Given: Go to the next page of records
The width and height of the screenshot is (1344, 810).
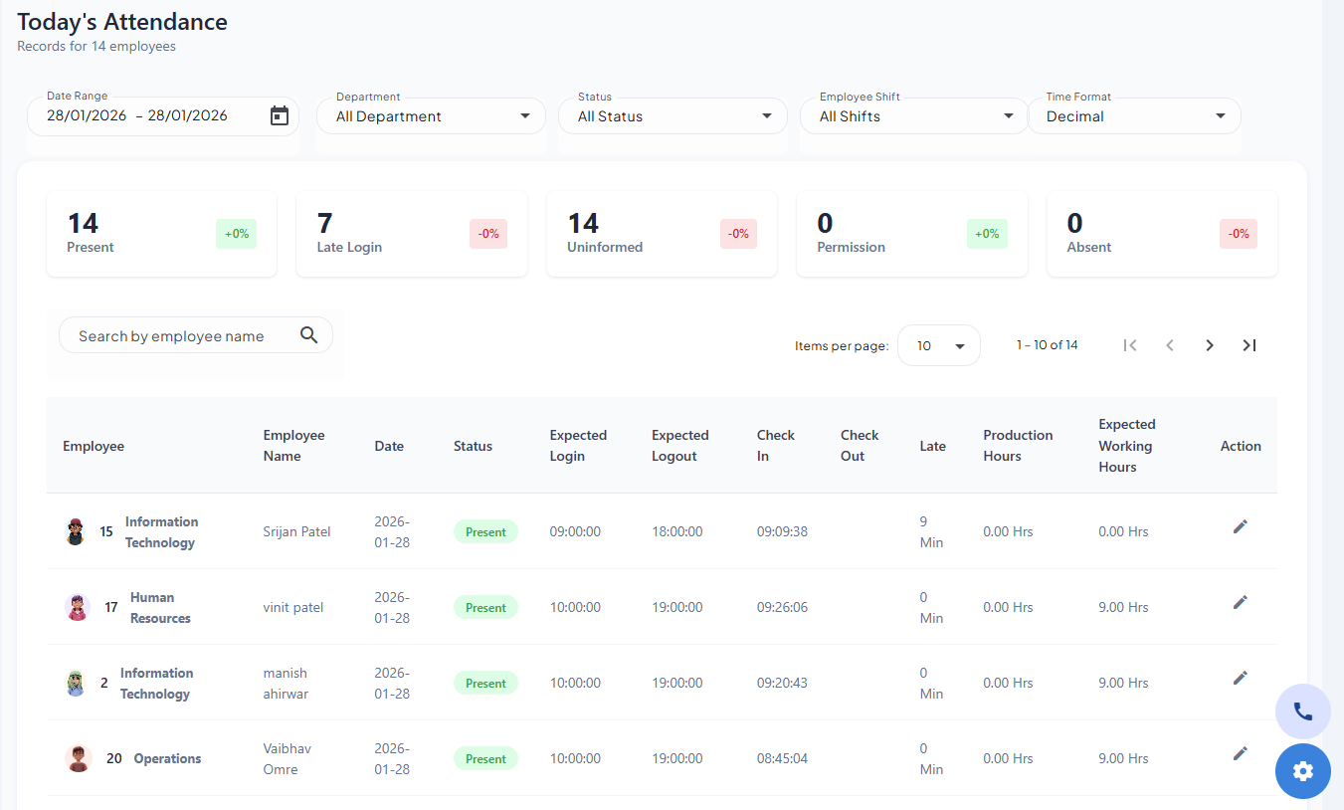Looking at the screenshot, I should click(1209, 344).
